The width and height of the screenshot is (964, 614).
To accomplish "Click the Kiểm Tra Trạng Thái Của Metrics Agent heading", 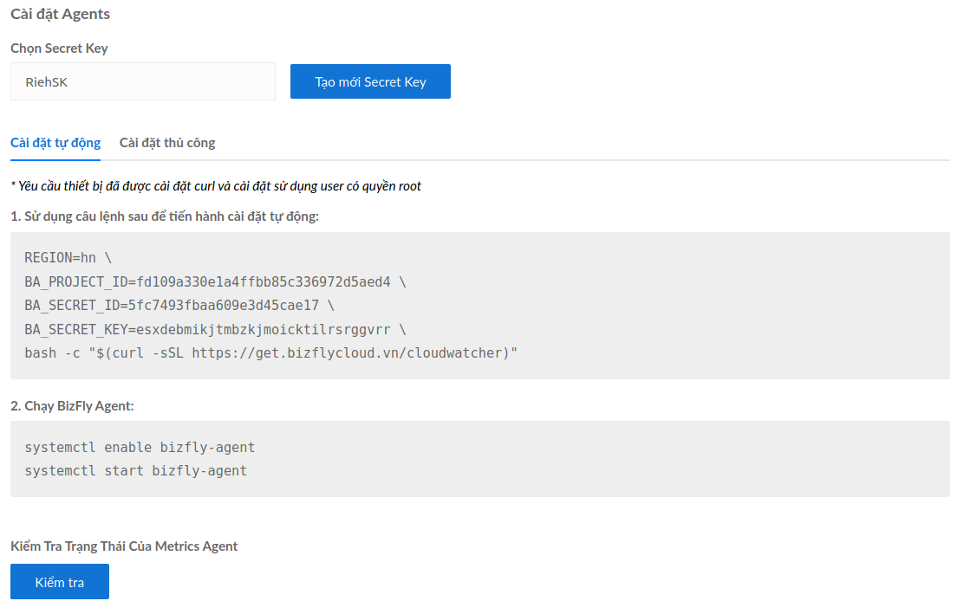I will click(x=124, y=546).
